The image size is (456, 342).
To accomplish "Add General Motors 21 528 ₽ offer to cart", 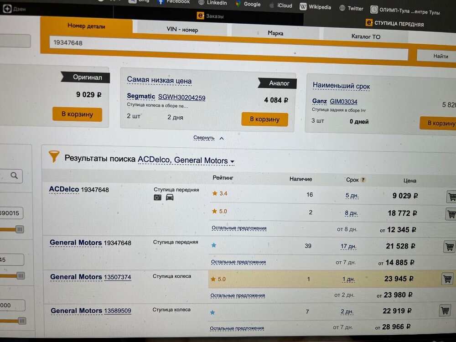I will [449, 247].
